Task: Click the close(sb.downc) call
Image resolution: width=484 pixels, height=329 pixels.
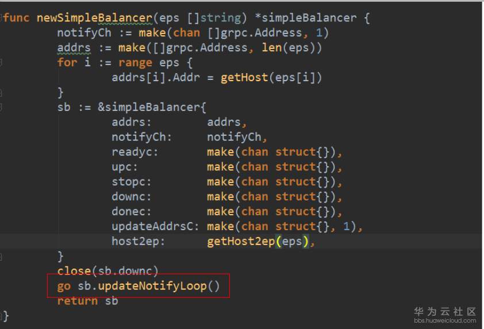Action: coord(107,271)
